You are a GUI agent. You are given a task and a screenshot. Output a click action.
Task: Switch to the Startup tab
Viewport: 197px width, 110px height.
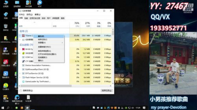click(44, 18)
